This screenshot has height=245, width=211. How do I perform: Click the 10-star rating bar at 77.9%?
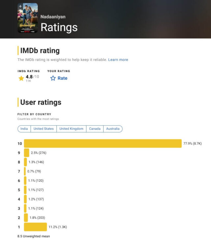[103, 143]
